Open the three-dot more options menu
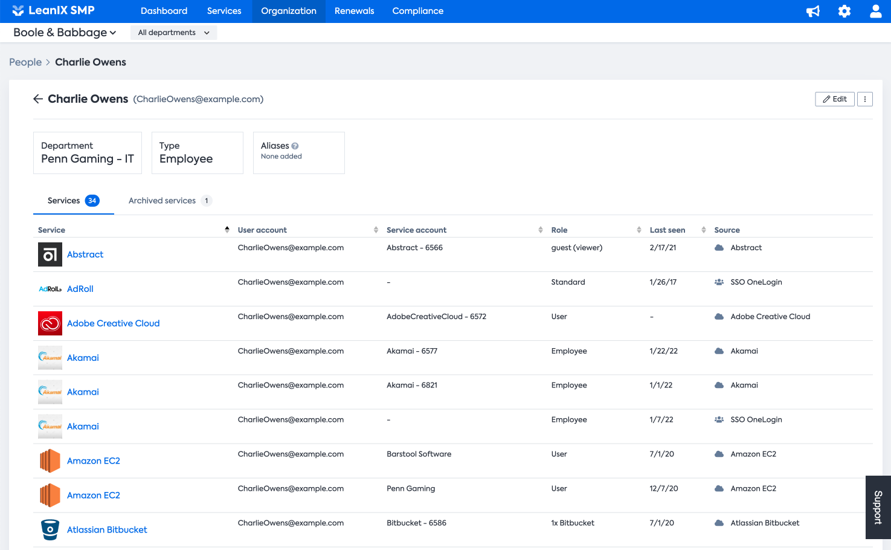The height and width of the screenshot is (550, 891). point(865,99)
